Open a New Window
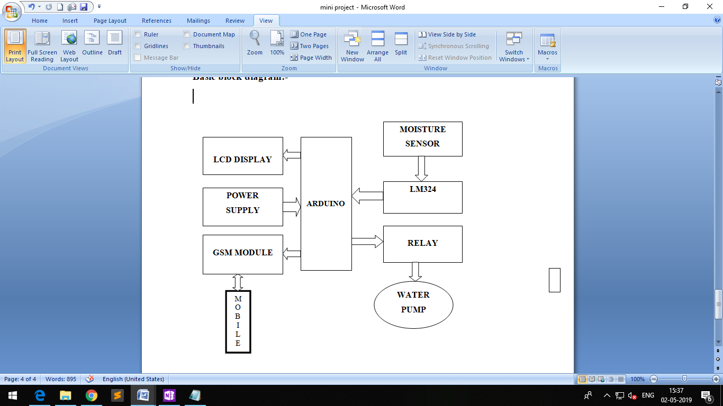 coord(353,47)
